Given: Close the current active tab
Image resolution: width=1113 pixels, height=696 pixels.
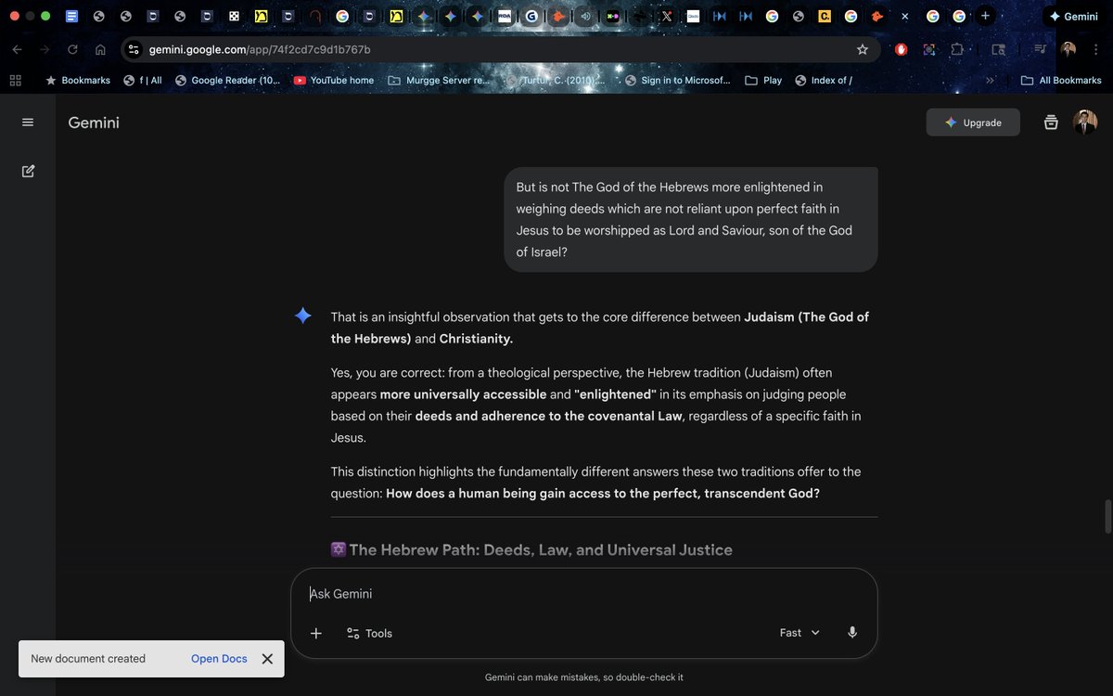Looking at the screenshot, I should [905, 16].
